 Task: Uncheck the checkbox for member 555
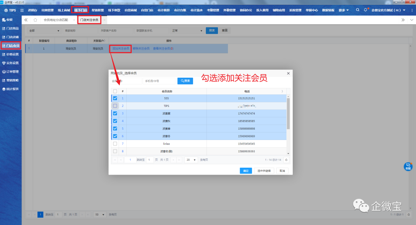[x=115, y=98]
